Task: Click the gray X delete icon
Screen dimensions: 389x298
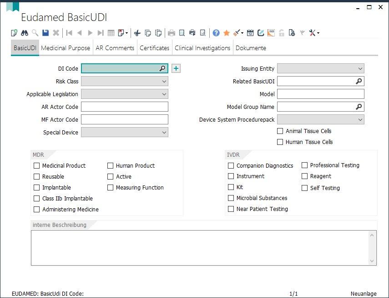Action: pyautogui.click(x=56, y=33)
